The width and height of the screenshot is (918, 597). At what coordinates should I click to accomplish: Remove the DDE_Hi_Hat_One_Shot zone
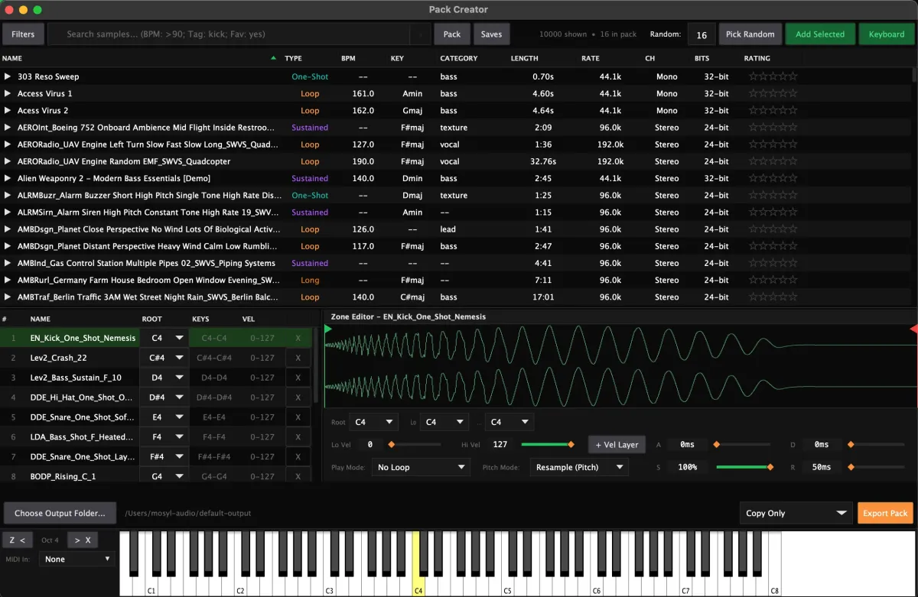tap(298, 397)
